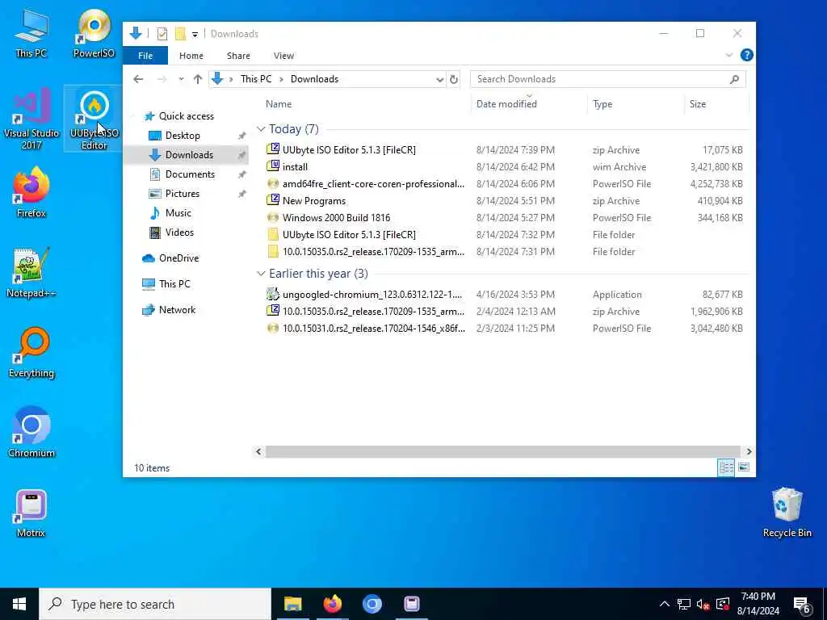Open the Home ribbon tab
The image size is (827, 620).
point(191,56)
